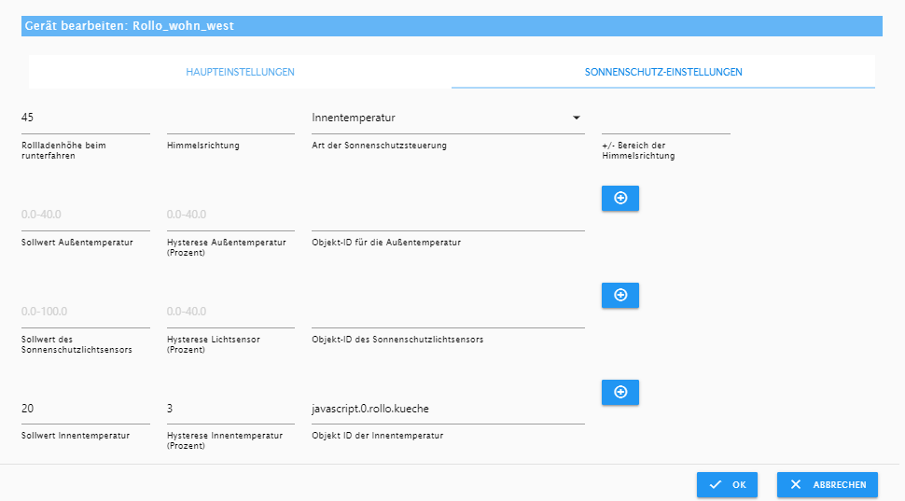Click plus button for Sonnenschutzlichtsensor object ID
This screenshot has width=905, height=501.
620,295
